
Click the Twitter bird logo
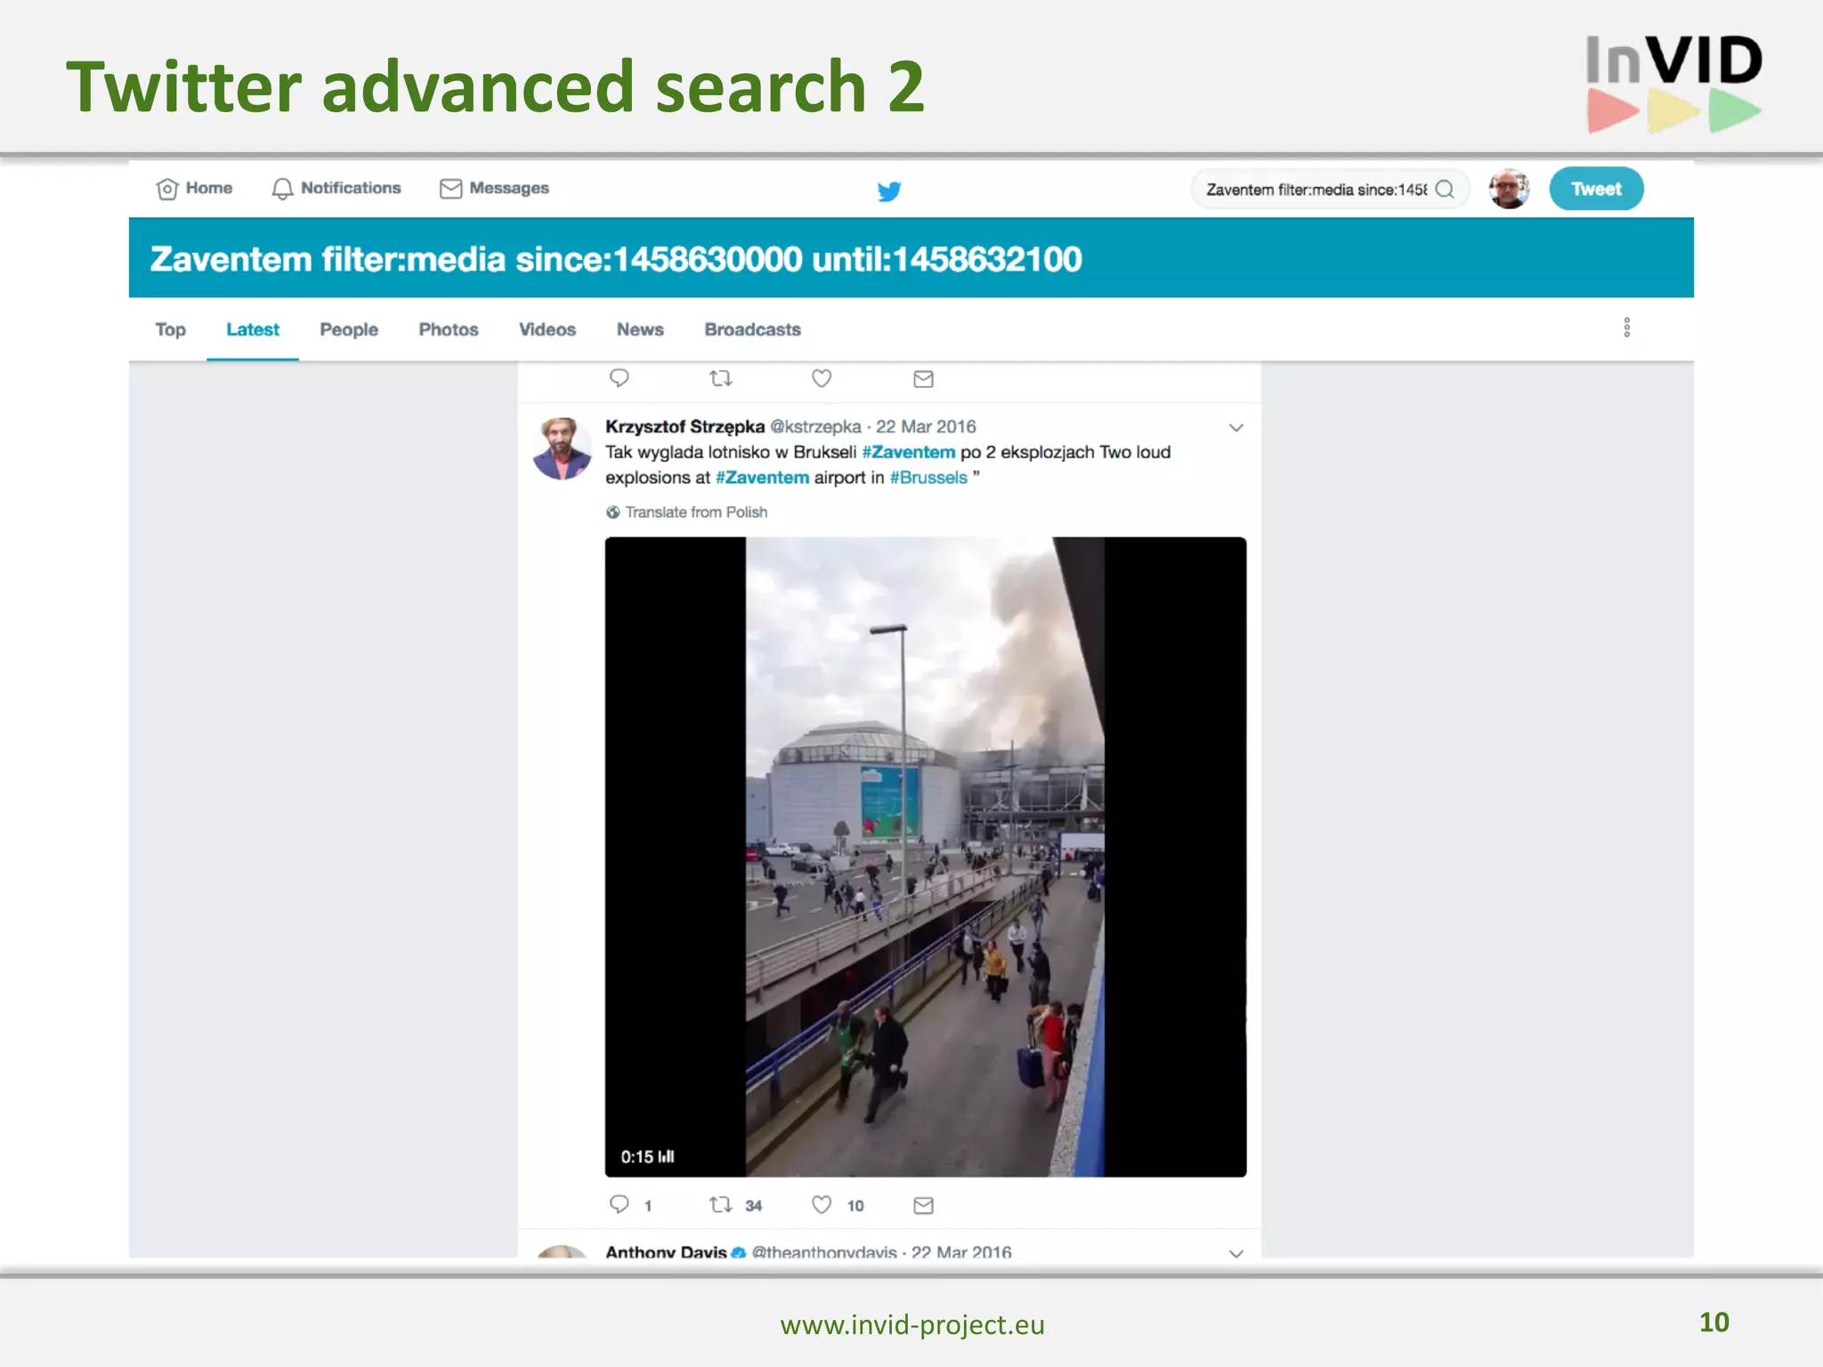tap(889, 190)
